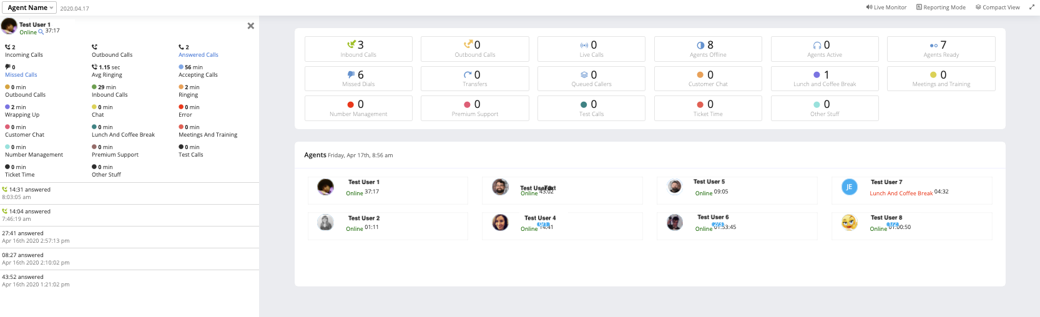Click the purple Lunch and Coffee Break dot

pos(817,75)
